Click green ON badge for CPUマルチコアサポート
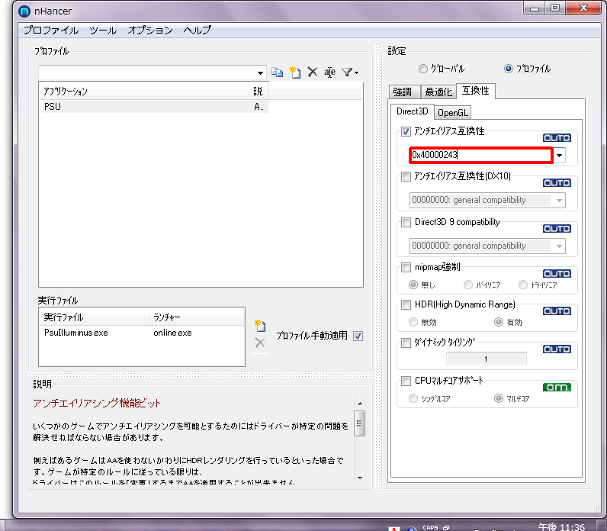The image size is (607, 531). pyautogui.click(x=557, y=387)
